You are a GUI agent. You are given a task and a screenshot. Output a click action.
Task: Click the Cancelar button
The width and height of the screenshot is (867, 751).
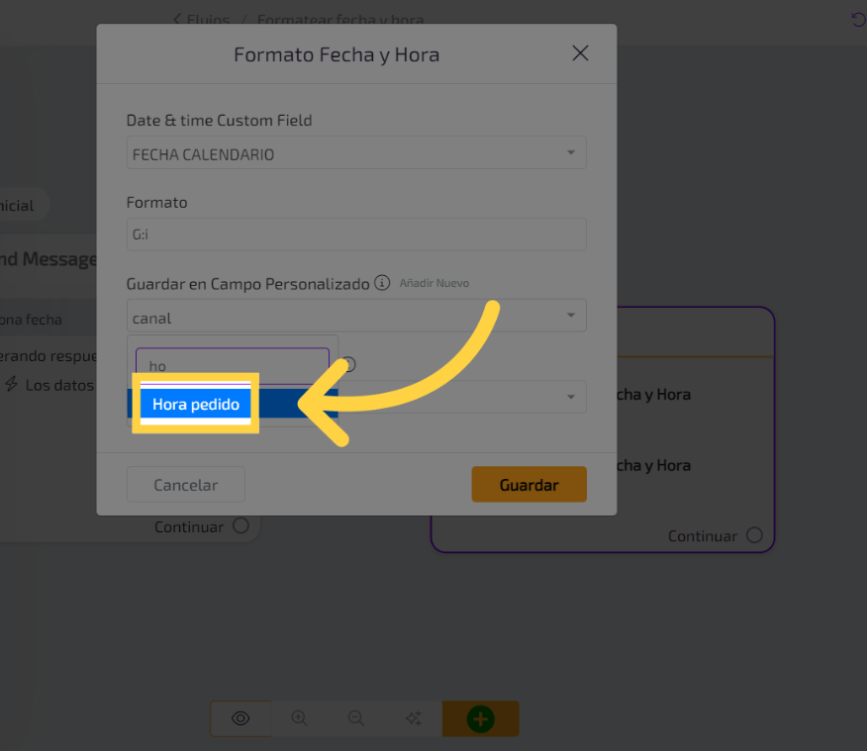click(186, 485)
